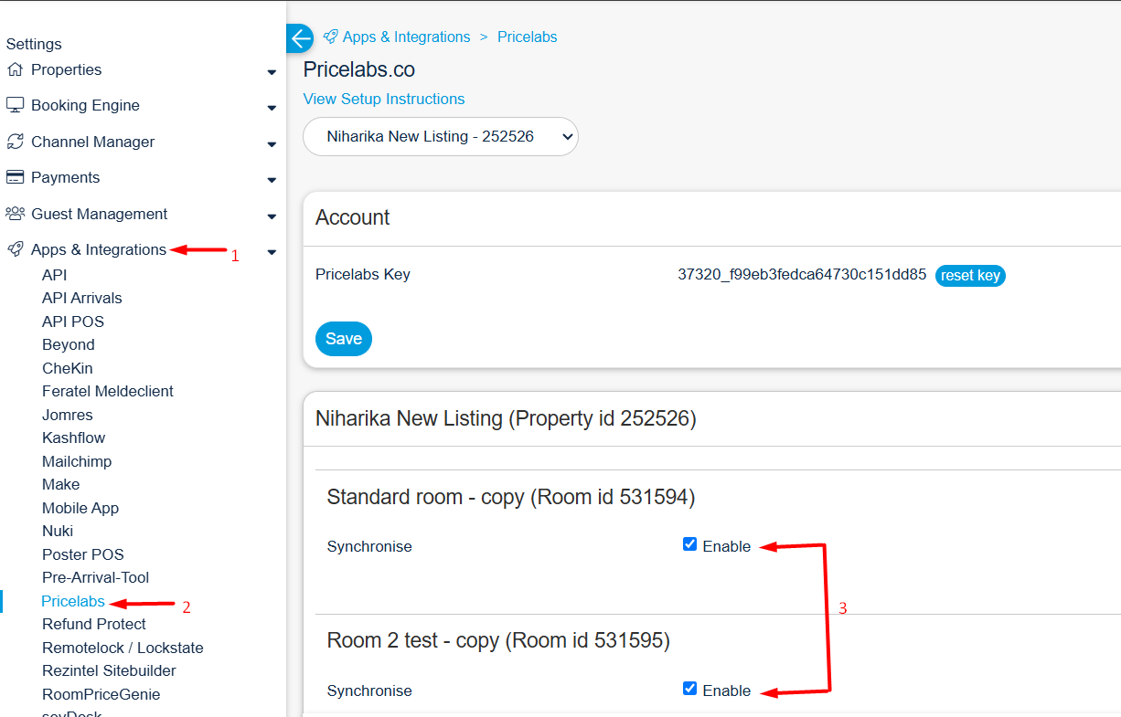Open the Mailchimp integration
1121x717 pixels.
[x=77, y=461]
